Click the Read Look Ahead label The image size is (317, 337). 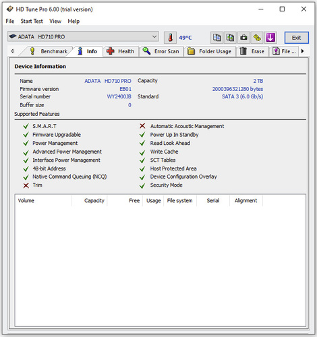click(170, 143)
